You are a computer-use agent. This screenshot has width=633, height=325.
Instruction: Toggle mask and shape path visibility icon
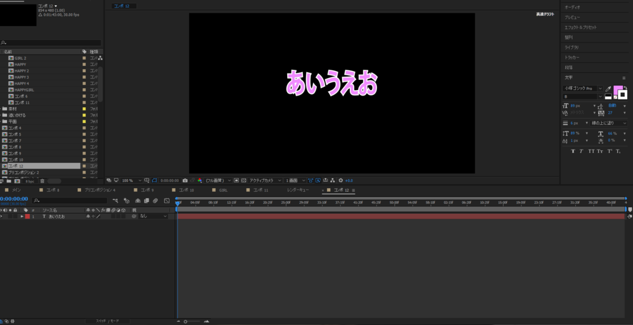pos(154,181)
